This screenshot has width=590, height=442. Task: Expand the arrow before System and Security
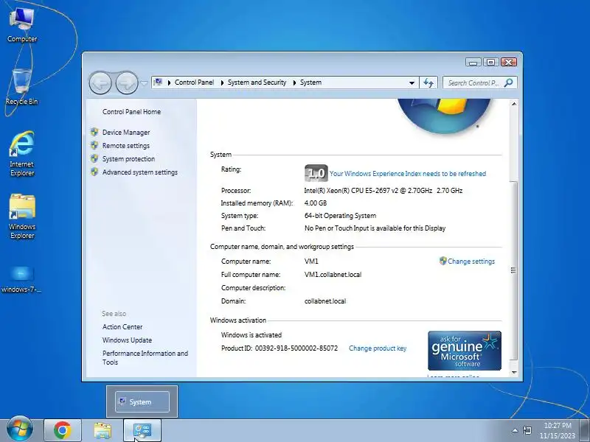coord(222,83)
